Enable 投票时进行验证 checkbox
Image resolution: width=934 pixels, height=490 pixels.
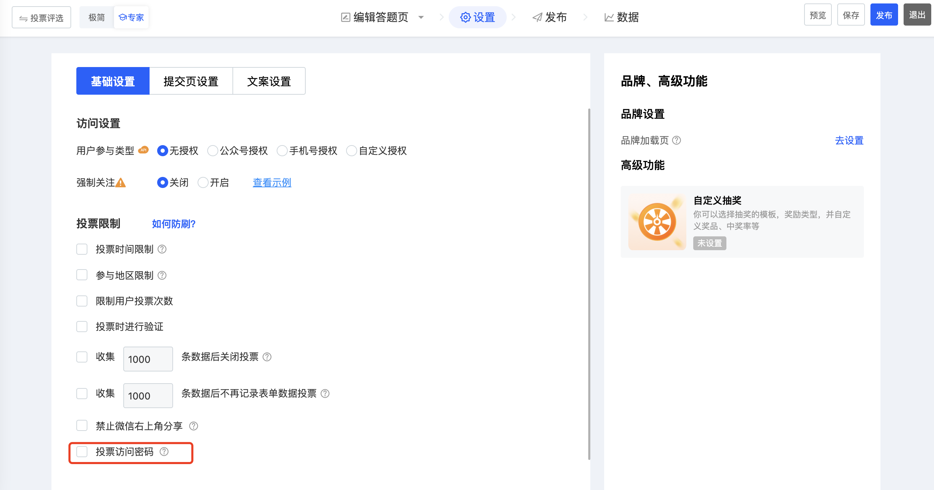(82, 327)
